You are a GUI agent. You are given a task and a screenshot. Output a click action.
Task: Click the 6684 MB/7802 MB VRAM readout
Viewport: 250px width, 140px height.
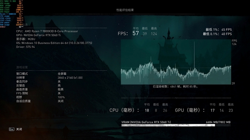click(x=218, y=122)
